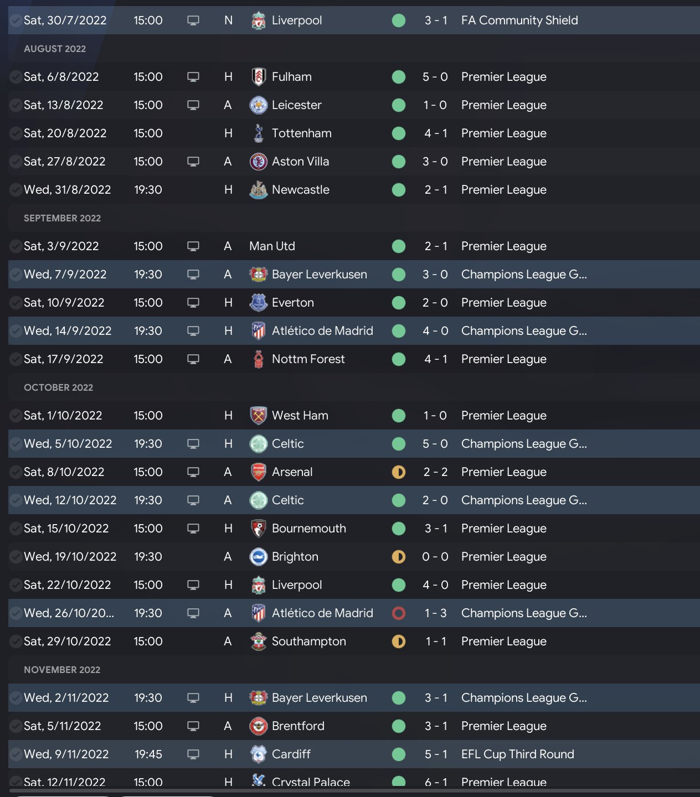Image resolution: width=700 pixels, height=797 pixels.
Task: Open the 2 - 1 score against Man Utd
Action: (x=436, y=246)
